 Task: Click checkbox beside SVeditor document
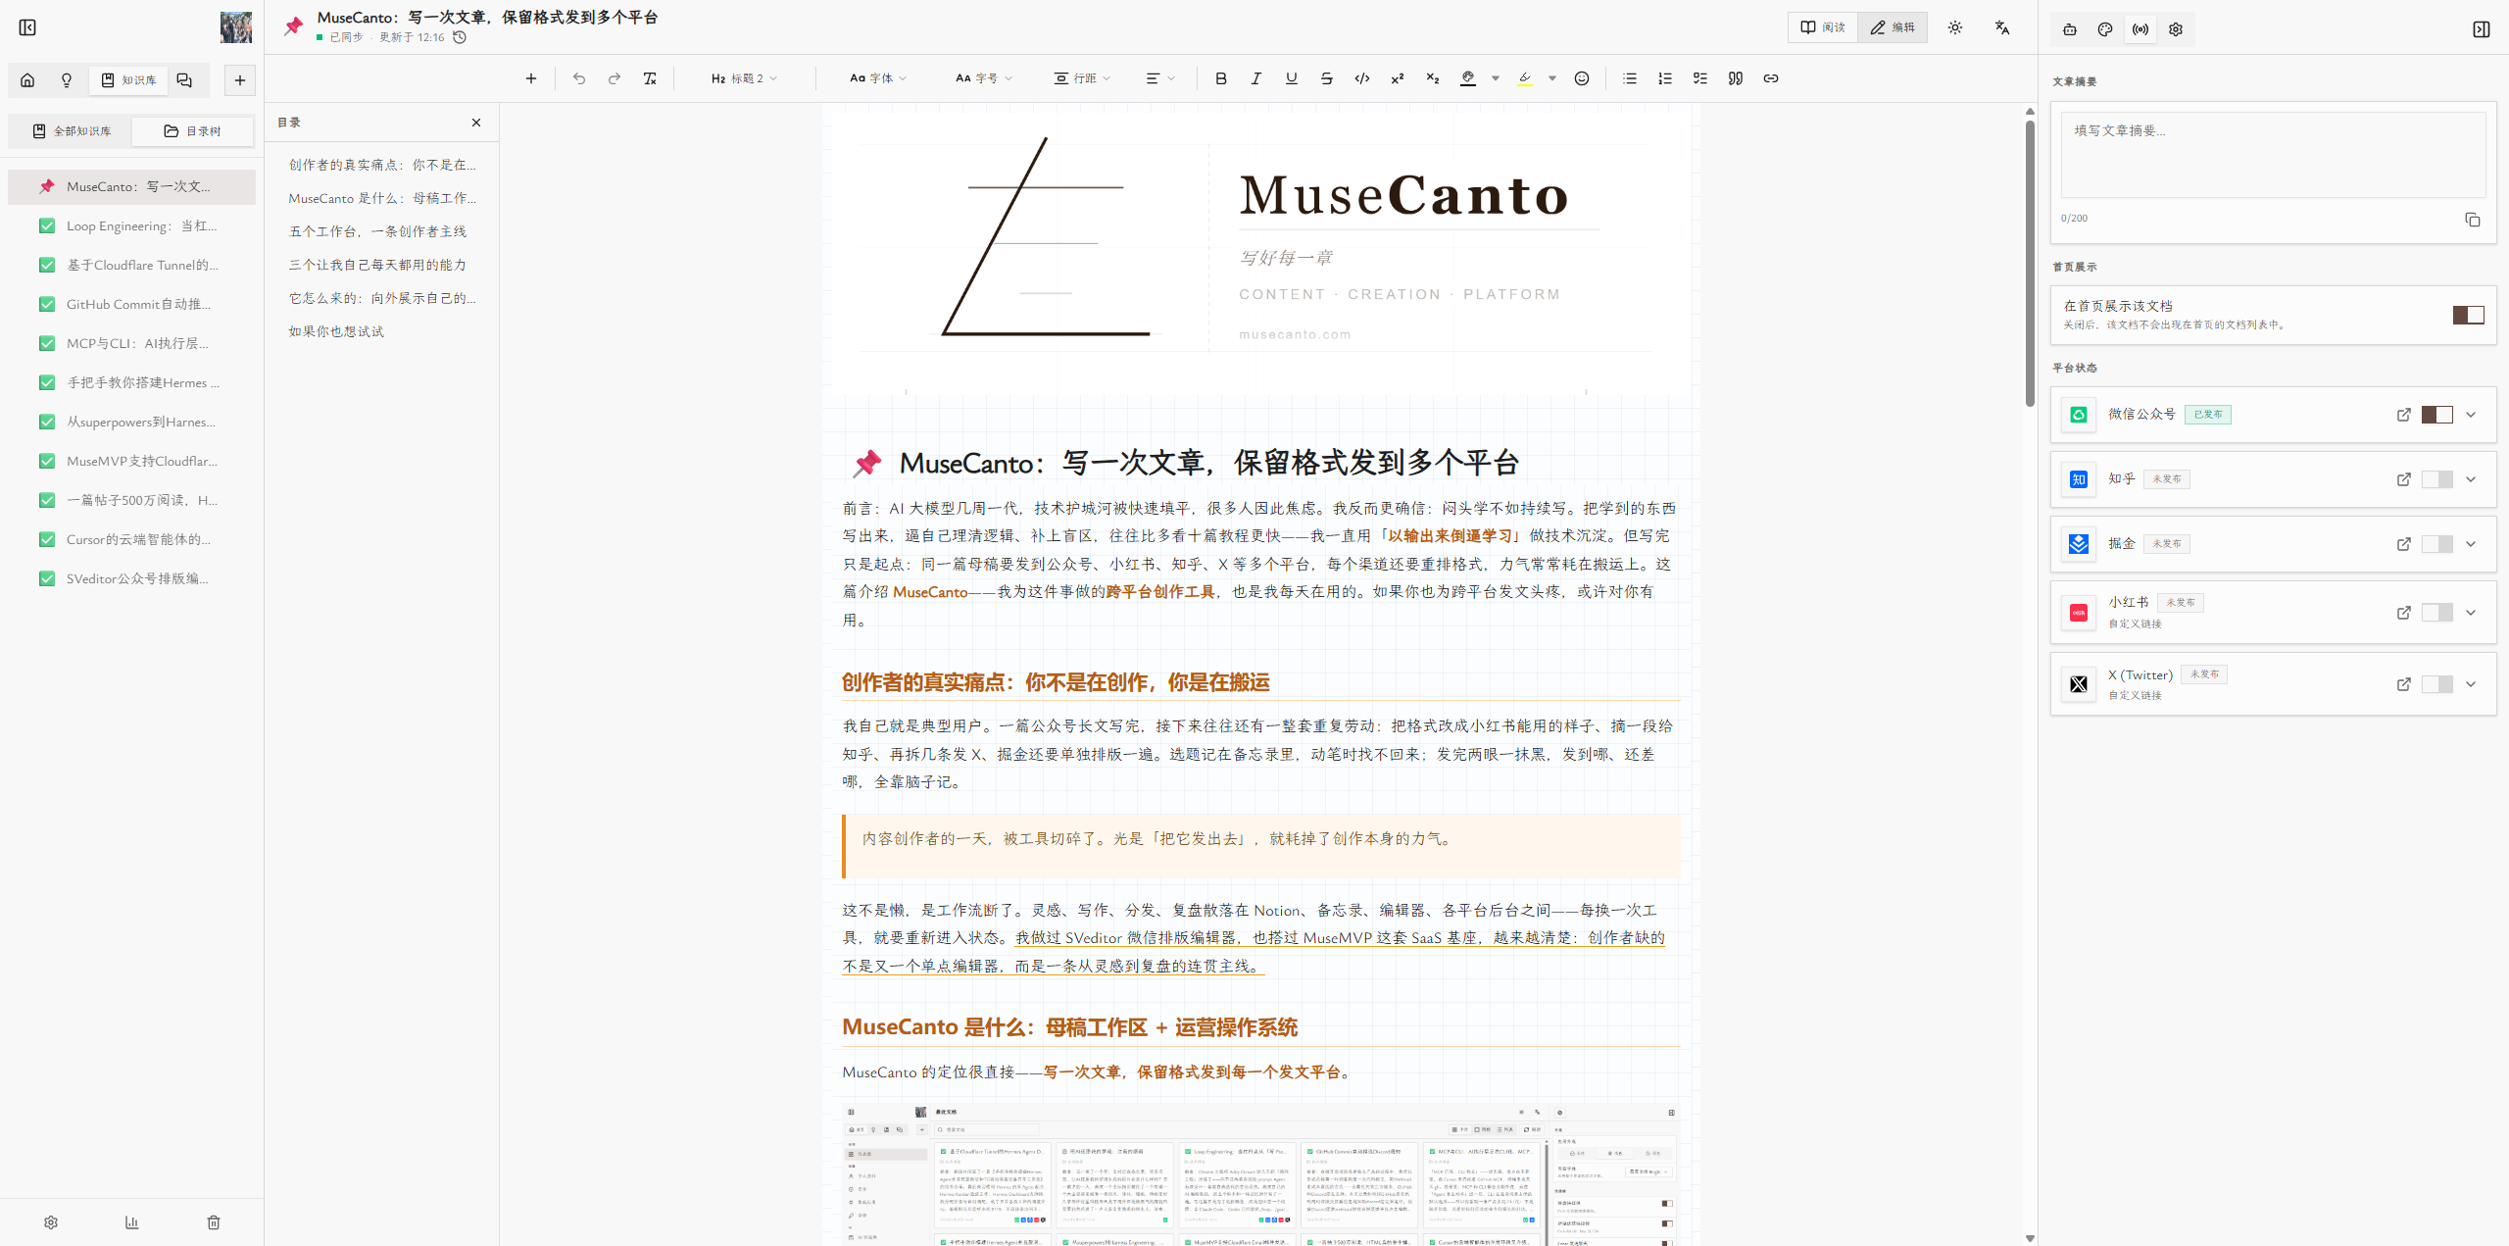pos(46,578)
